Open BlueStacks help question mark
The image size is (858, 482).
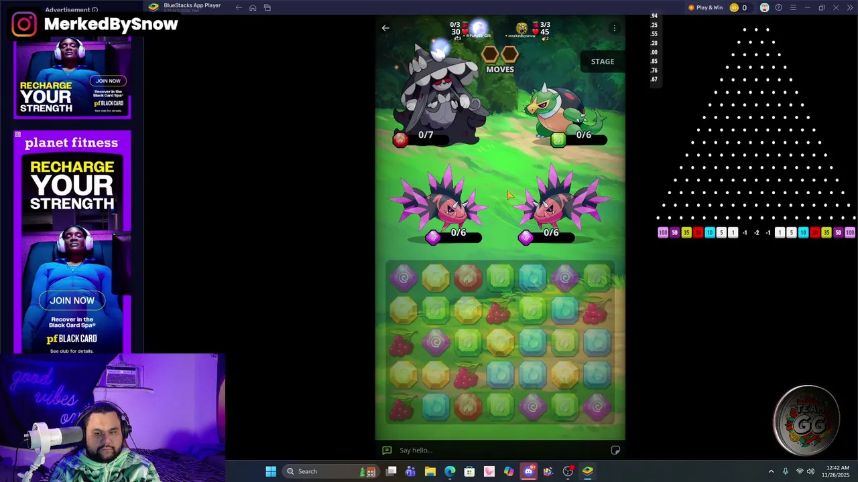(x=778, y=7)
